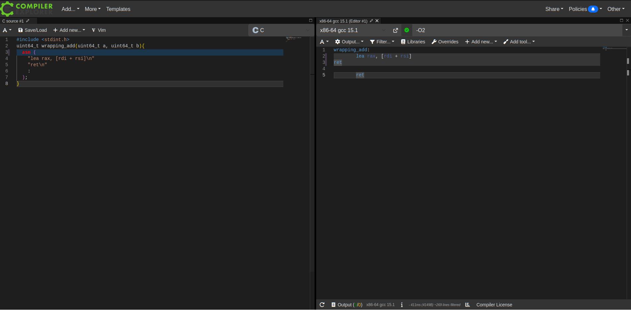Close the compiler pane

click(627, 21)
